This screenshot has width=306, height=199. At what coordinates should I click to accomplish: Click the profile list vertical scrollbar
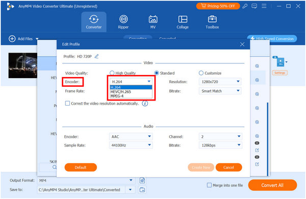click(x=268, y=139)
